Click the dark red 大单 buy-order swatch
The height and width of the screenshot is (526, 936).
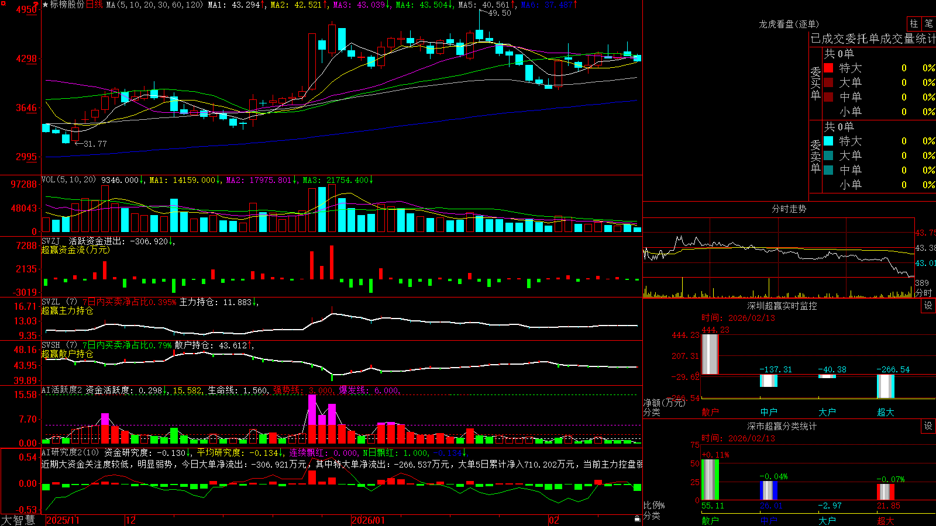828,82
